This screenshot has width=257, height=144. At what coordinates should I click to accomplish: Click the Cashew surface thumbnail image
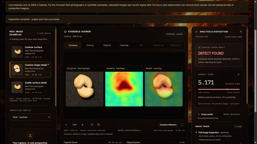17,52
